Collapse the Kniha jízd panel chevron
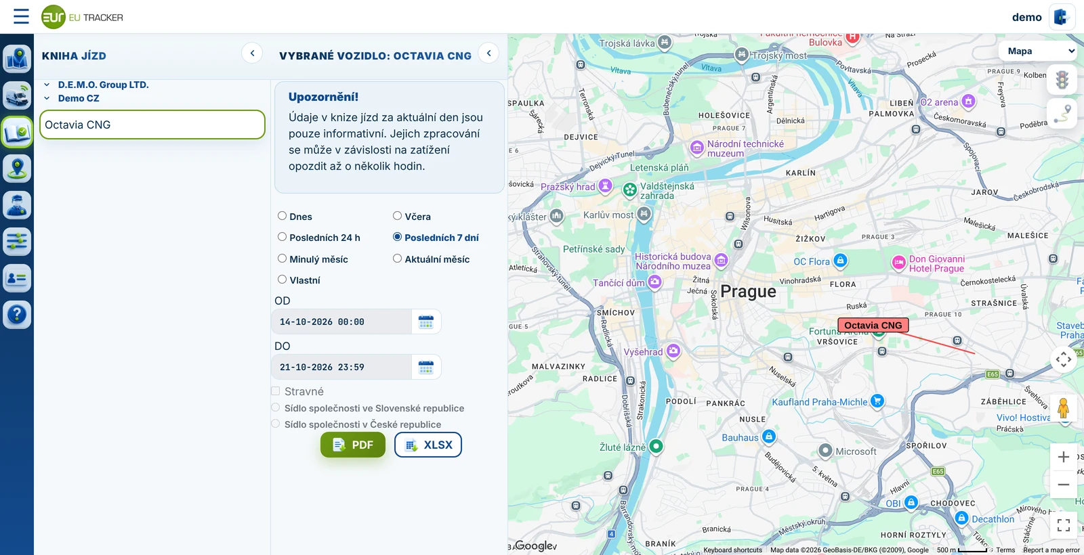 [252, 53]
